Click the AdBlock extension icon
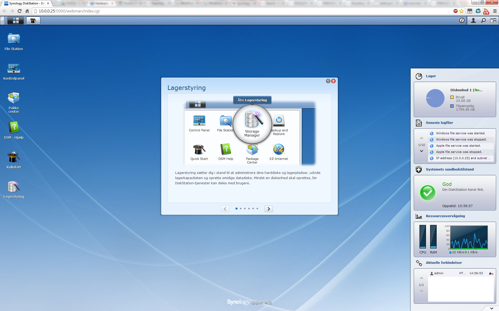The height and width of the screenshot is (311, 499). (x=455, y=11)
